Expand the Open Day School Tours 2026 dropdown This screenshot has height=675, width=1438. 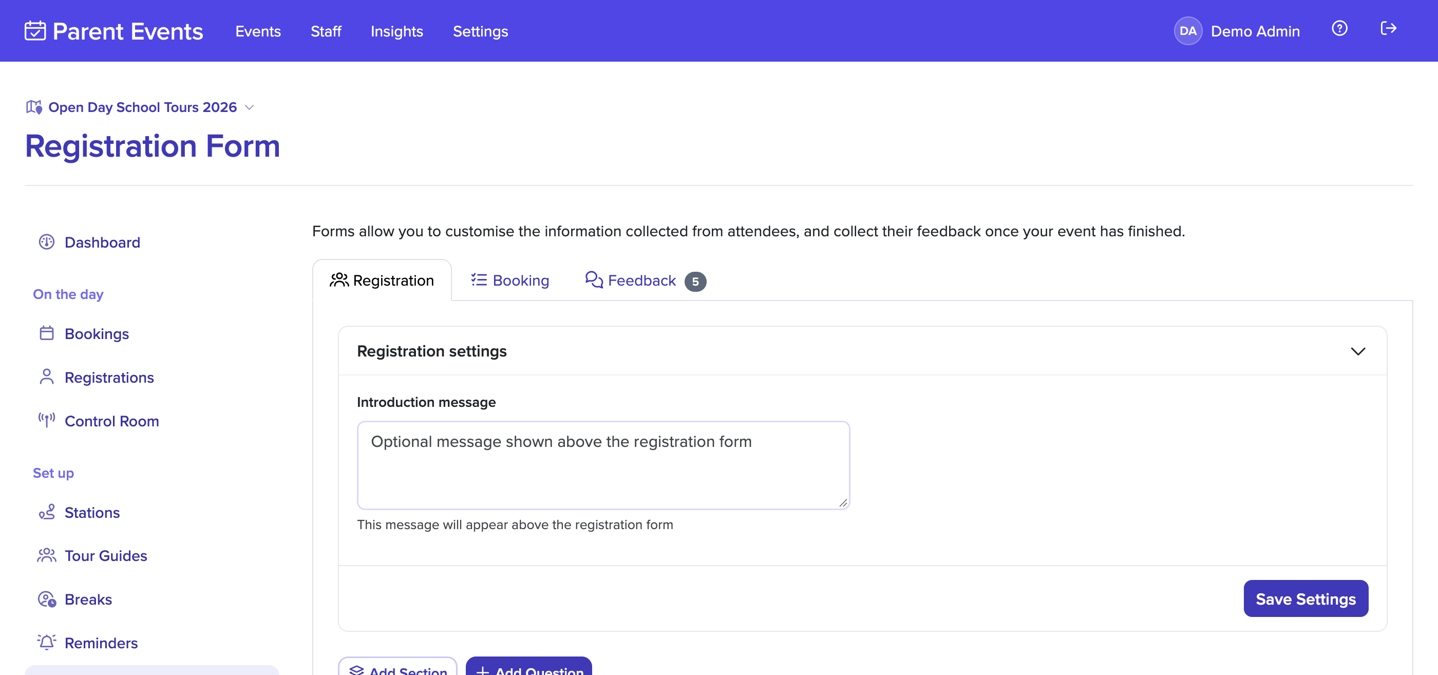point(250,107)
